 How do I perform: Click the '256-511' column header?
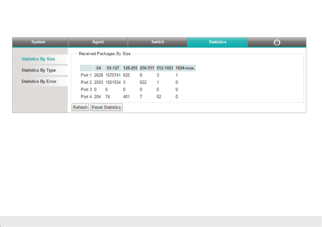point(147,68)
